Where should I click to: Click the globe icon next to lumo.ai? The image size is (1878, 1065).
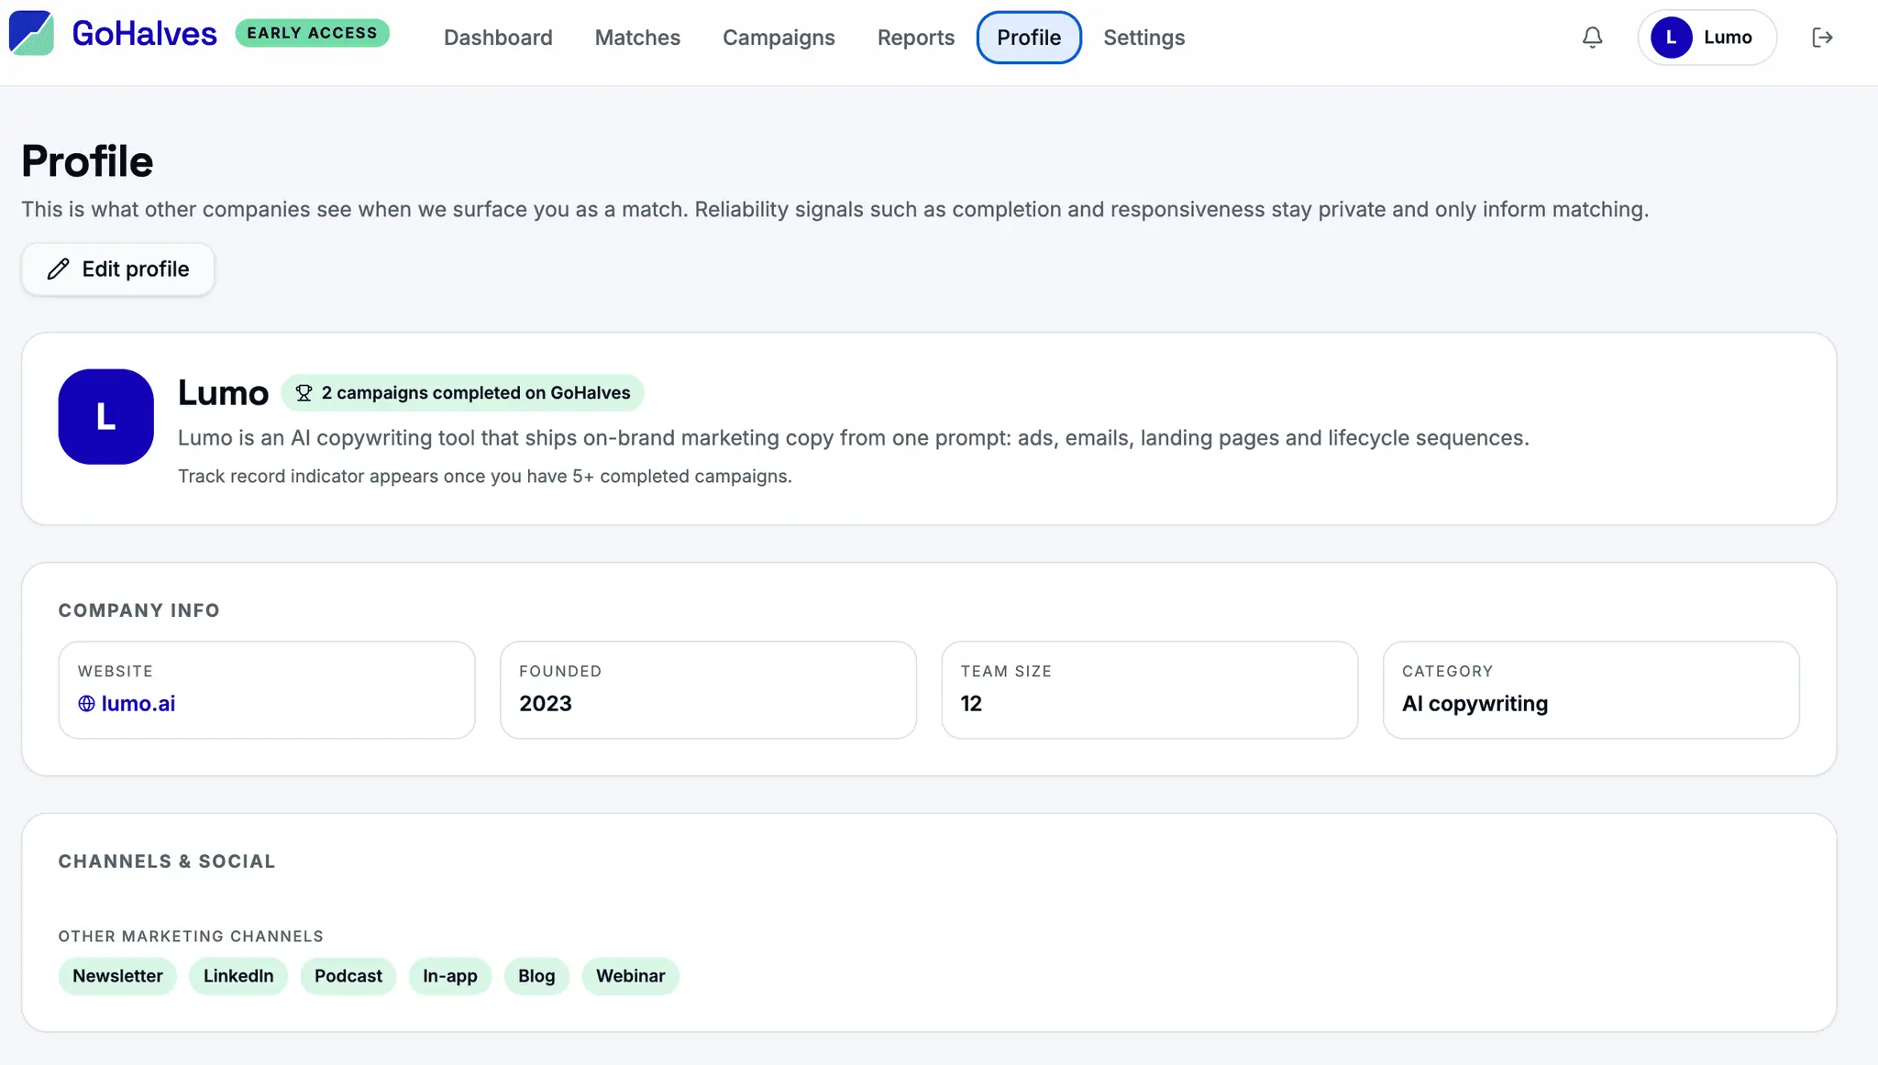86,704
